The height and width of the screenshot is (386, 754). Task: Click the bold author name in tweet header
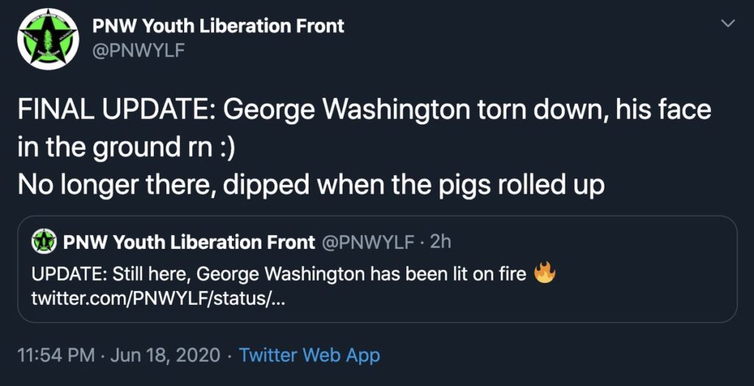pyautogui.click(x=218, y=27)
